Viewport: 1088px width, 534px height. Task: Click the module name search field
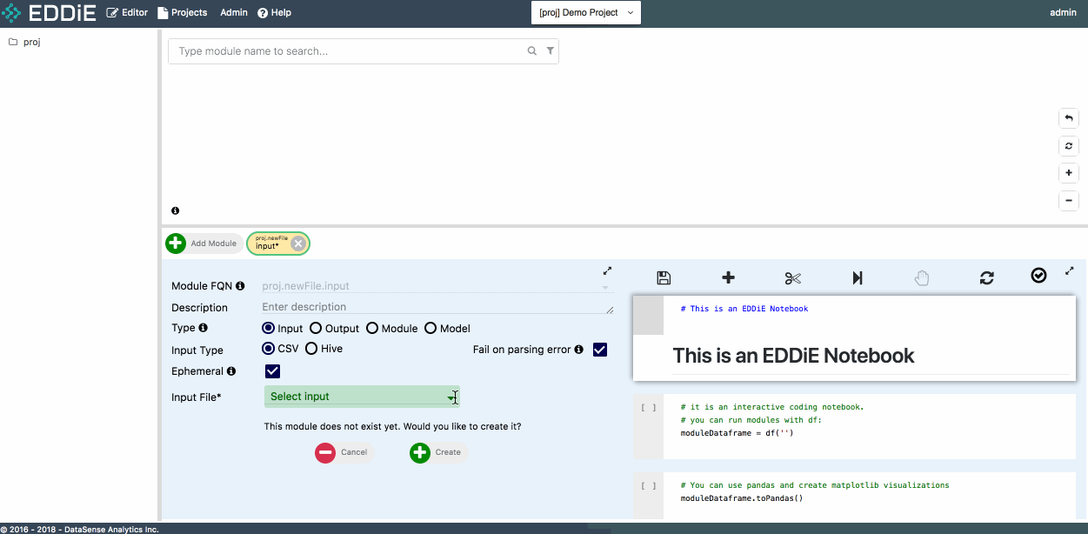point(348,51)
